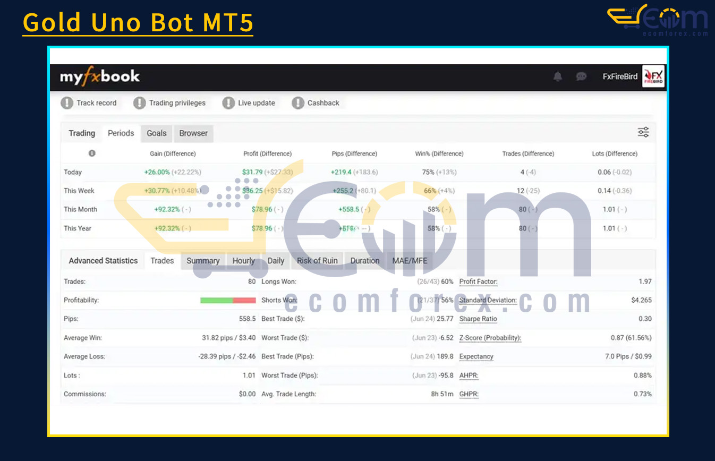Select the Today row label
Screen dimensions: 715x461
[x=73, y=172]
